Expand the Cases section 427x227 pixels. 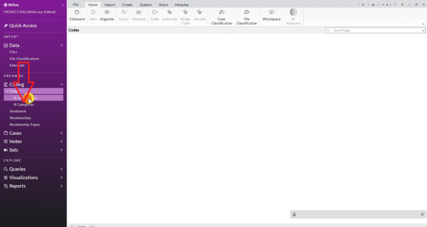pos(62,133)
